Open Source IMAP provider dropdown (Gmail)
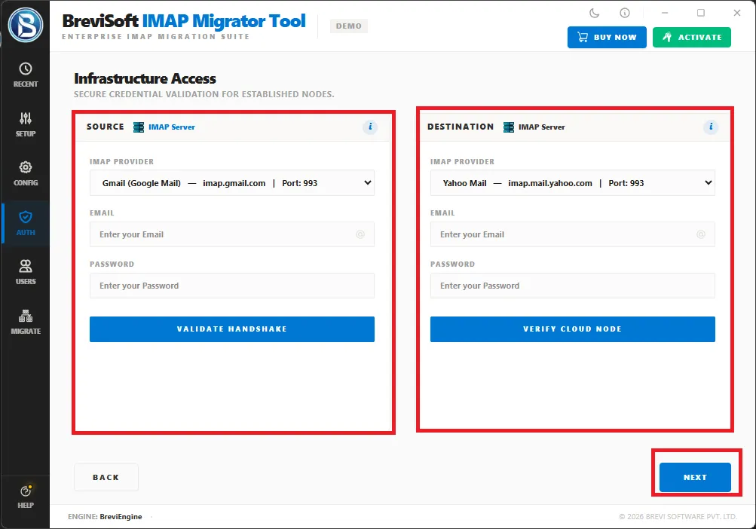Image resolution: width=756 pixels, height=529 pixels. [x=232, y=183]
